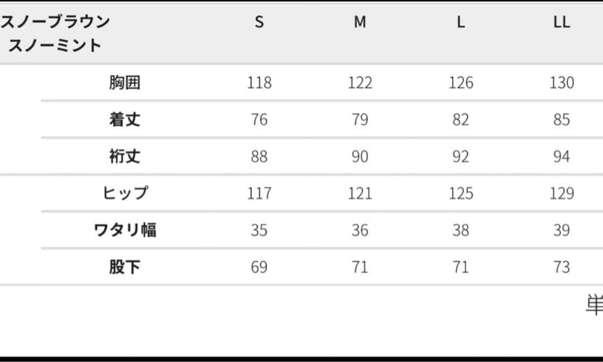Select the 股下 row label
Image resolution: width=603 pixels, height=362 pixels.
coord(125,267)
